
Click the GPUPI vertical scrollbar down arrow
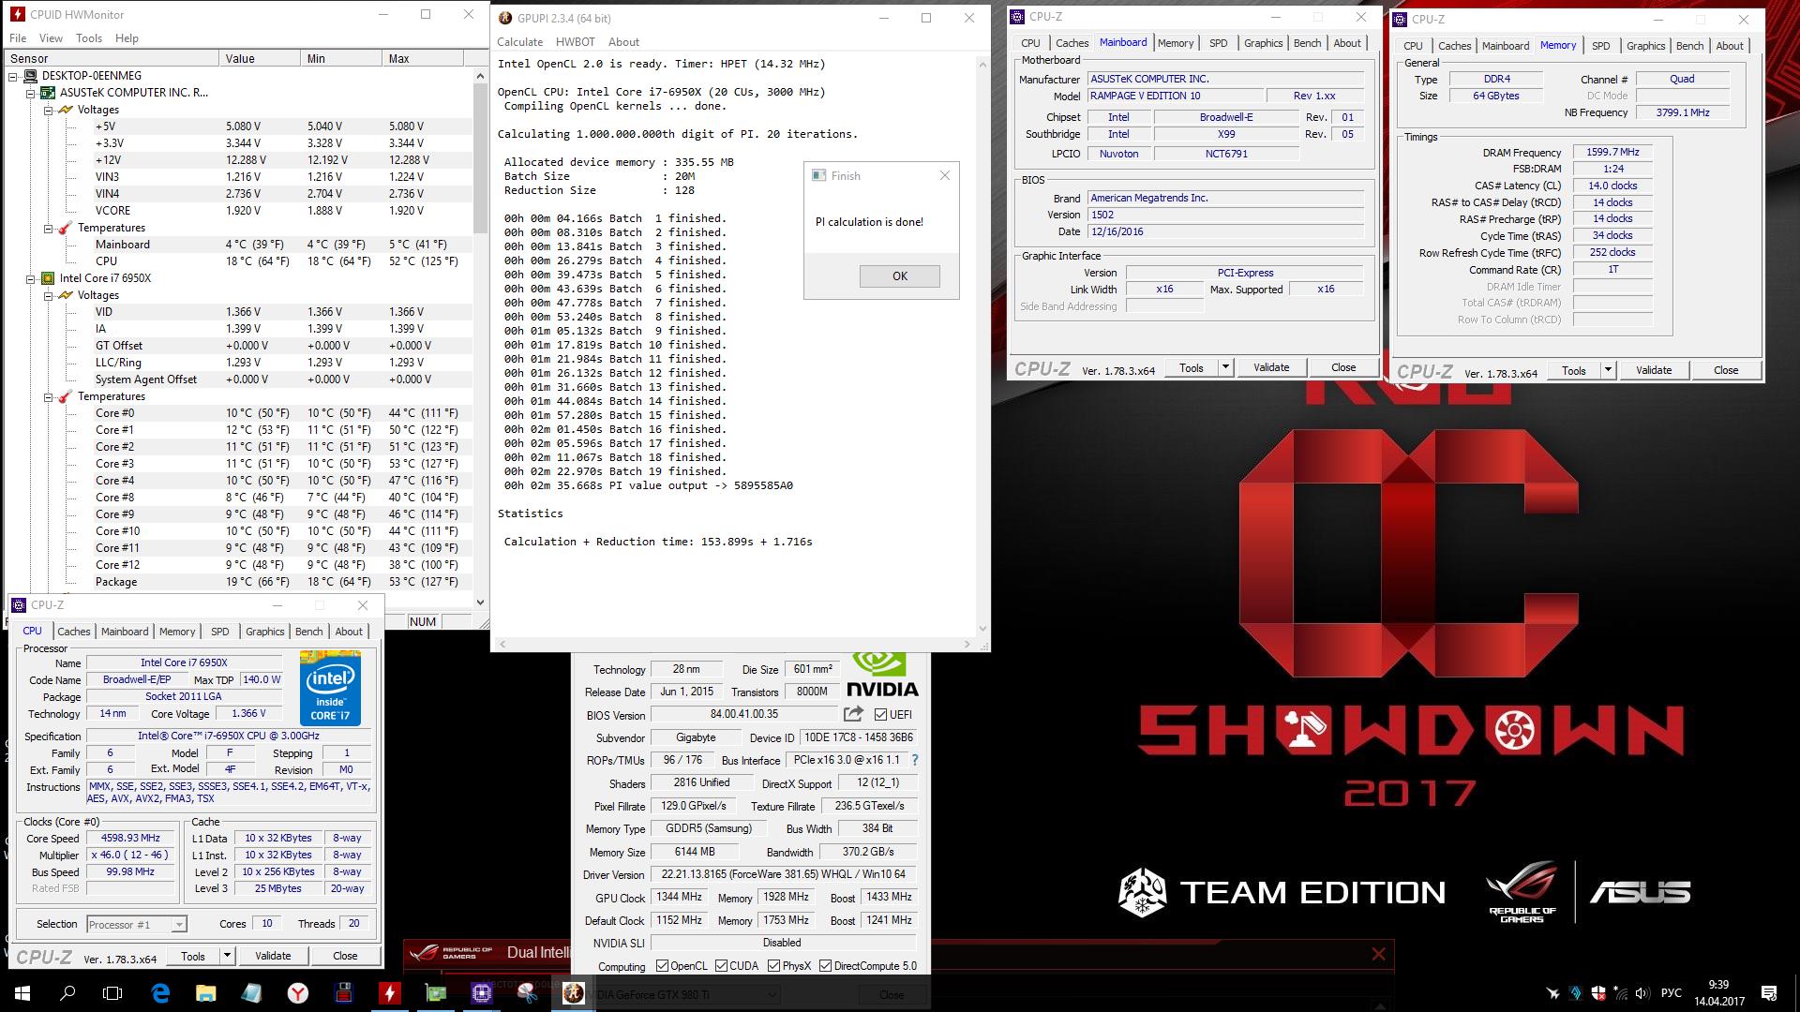(x=982, y=629)
